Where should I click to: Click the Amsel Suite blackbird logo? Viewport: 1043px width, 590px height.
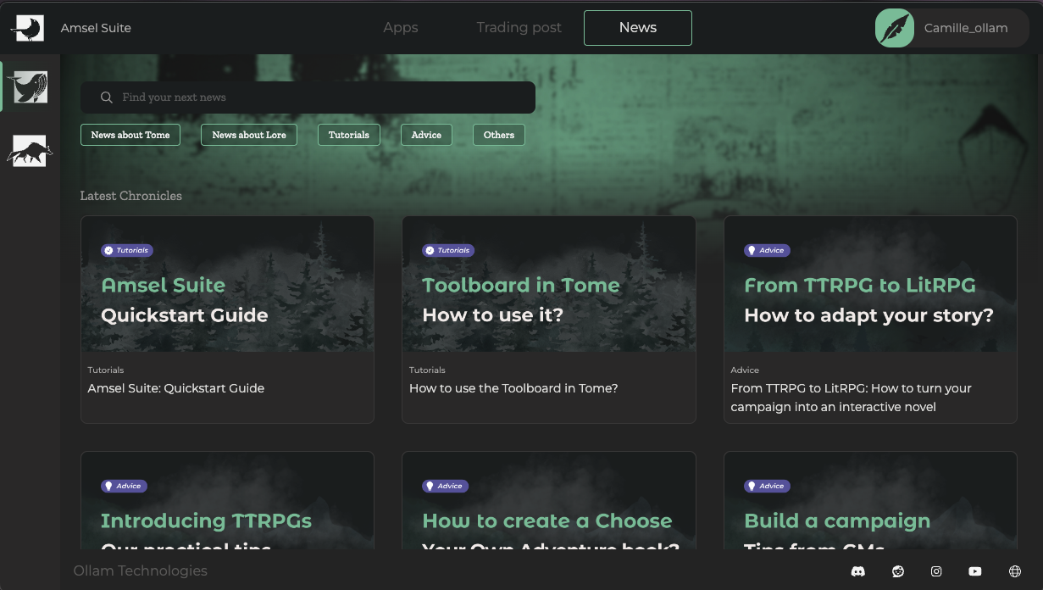point(27,28)
